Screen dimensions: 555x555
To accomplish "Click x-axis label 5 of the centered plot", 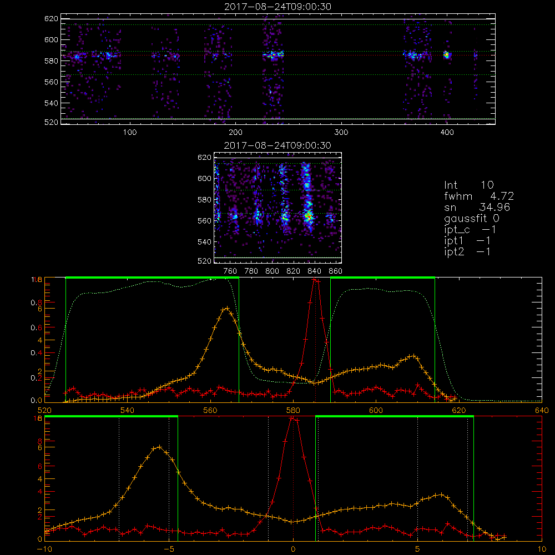I will (x=417, y=549).
